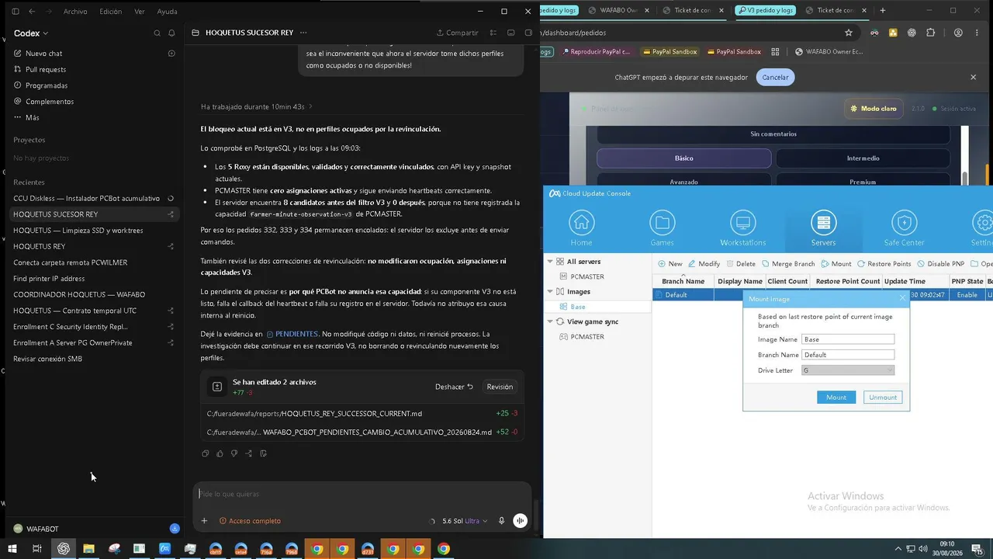Open the Edición menu
Screen dimensions: 993x559
(111, 12)
